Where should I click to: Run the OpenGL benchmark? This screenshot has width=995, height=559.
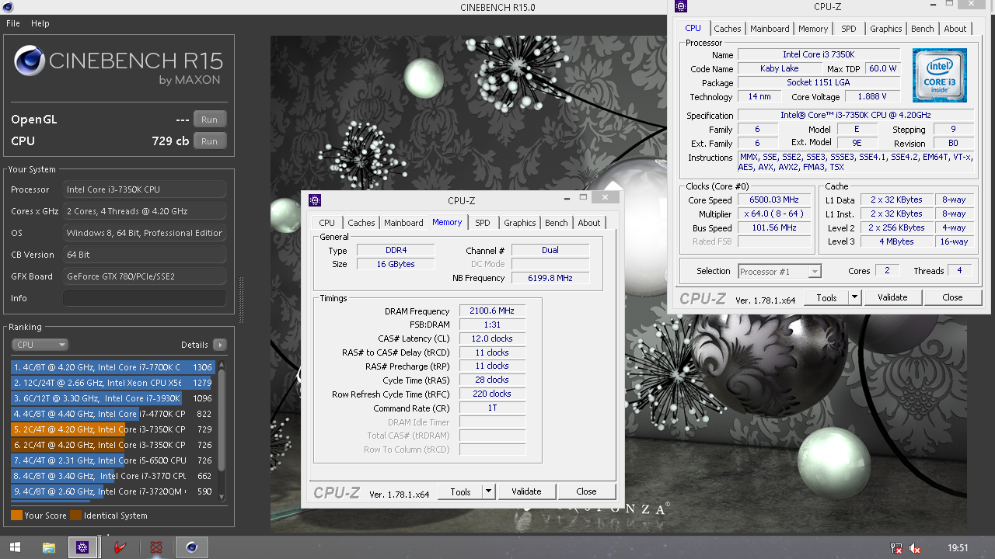tap(210, 120)
